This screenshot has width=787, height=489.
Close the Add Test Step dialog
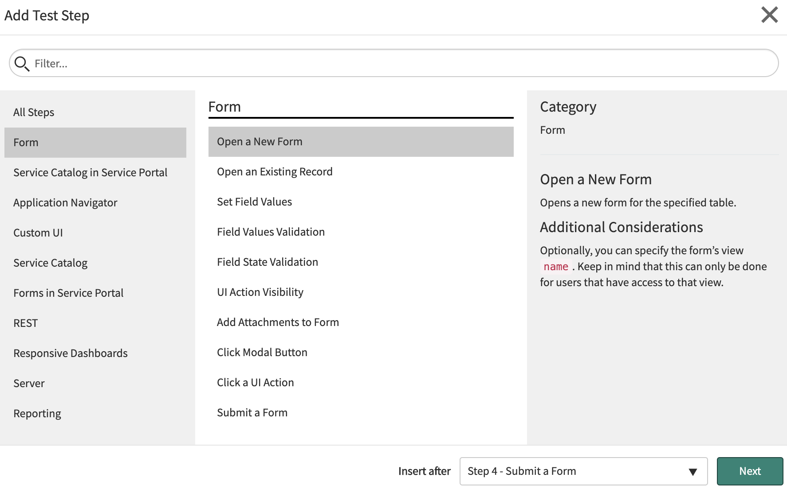coord(770,15)
